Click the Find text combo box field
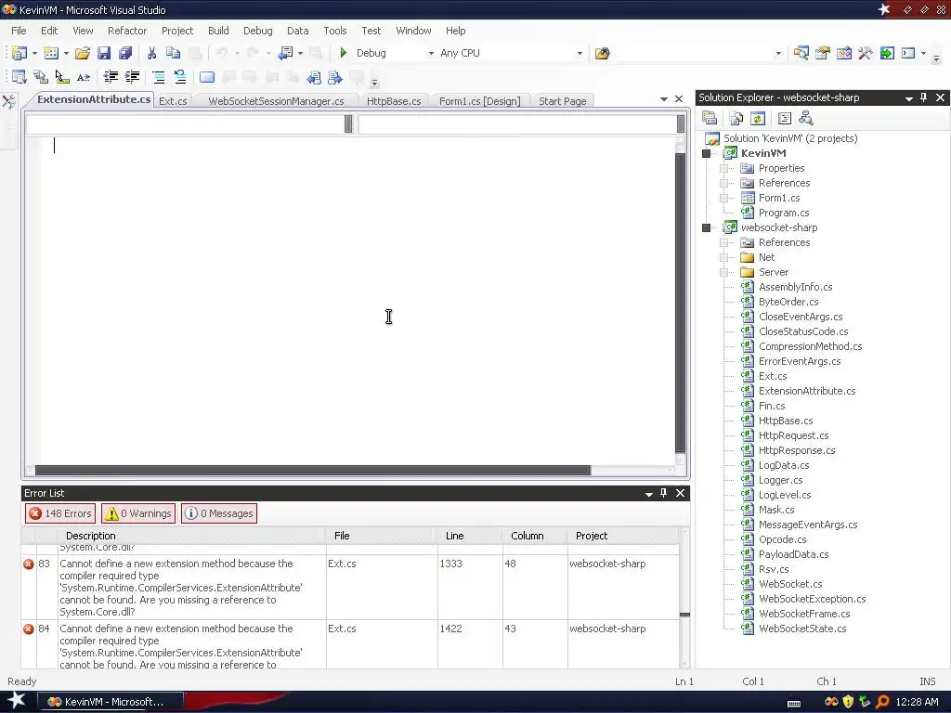The image size is (951, 713). pyautogui.click(x=699, y=53)
